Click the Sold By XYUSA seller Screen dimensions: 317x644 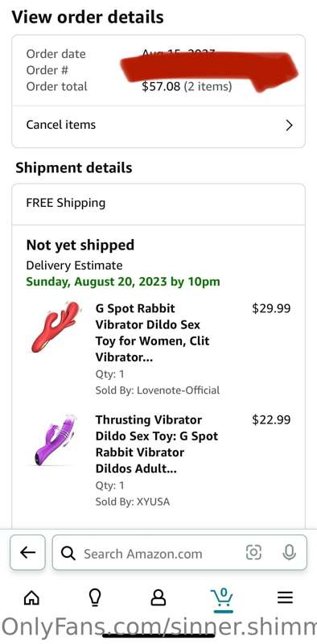[133, 502]
